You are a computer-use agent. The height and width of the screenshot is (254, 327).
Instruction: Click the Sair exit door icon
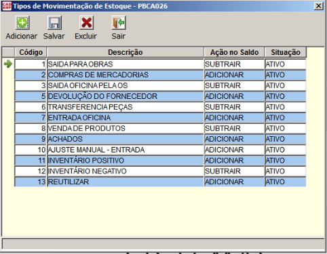coord(119,23)
